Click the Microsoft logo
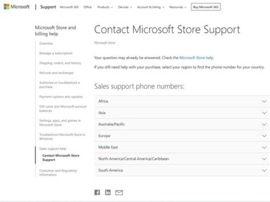The height and width of the screenshot is (202, 270). point(16,7)
